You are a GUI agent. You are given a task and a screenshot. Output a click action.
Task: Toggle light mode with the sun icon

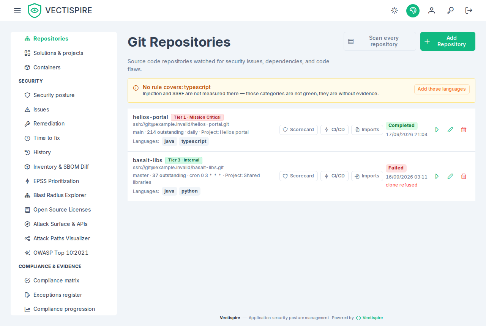(394, 10)
